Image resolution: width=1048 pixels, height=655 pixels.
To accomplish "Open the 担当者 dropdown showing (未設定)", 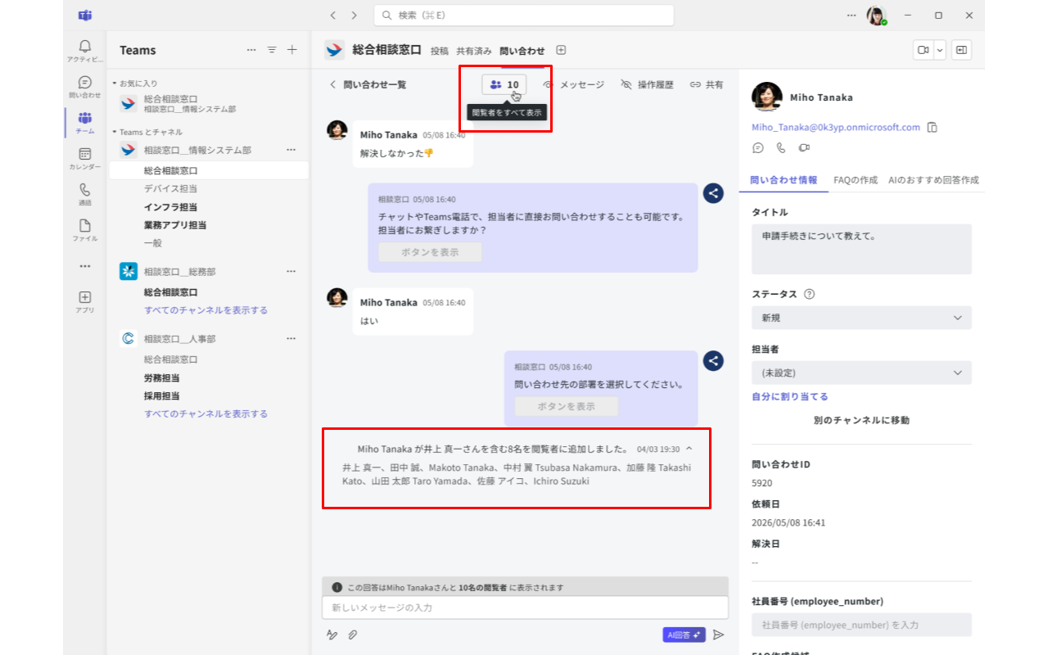I will click(x=861, y=373).
